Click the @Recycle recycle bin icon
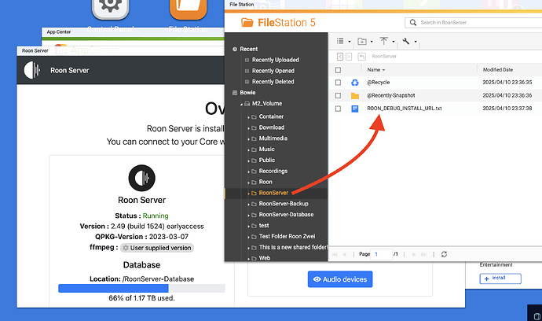This screenshot has width=542, height=321. pyautogui.click(x=355, y=83)
